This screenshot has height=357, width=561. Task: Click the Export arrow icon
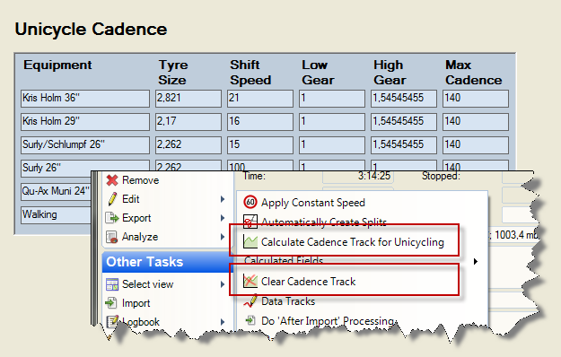[112, 218]
